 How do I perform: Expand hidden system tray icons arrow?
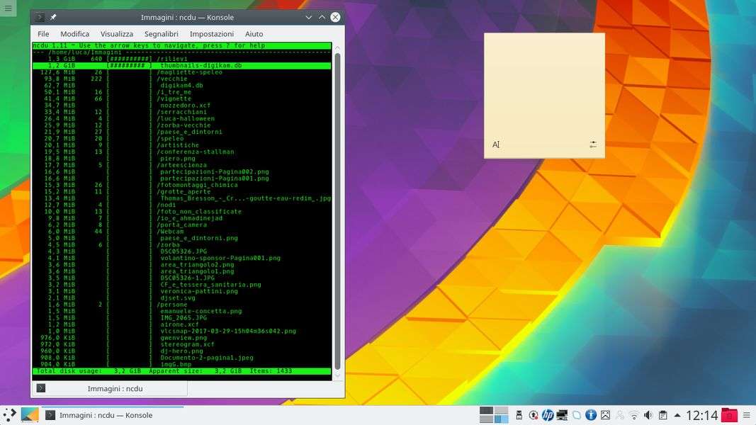tap(677, 415)
